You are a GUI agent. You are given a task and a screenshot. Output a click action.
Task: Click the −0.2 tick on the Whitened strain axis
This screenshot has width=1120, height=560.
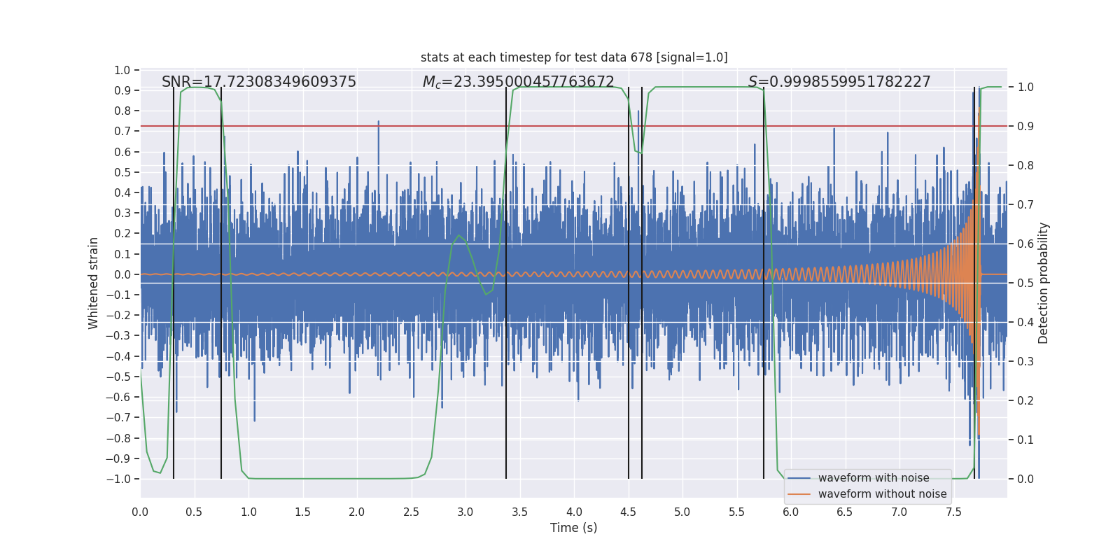click(x=118, y=316)
